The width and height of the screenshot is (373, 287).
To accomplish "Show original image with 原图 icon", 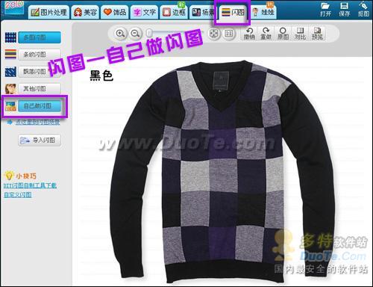I will 283,34.
